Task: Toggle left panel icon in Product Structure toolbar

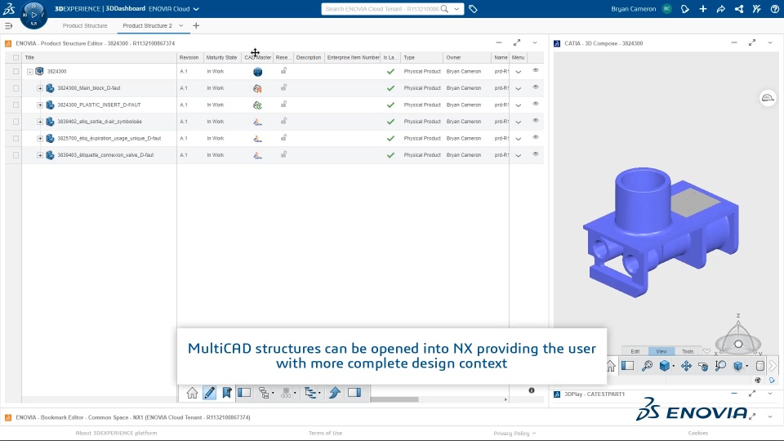Action: pyautogui.click(x=244, y=393)
